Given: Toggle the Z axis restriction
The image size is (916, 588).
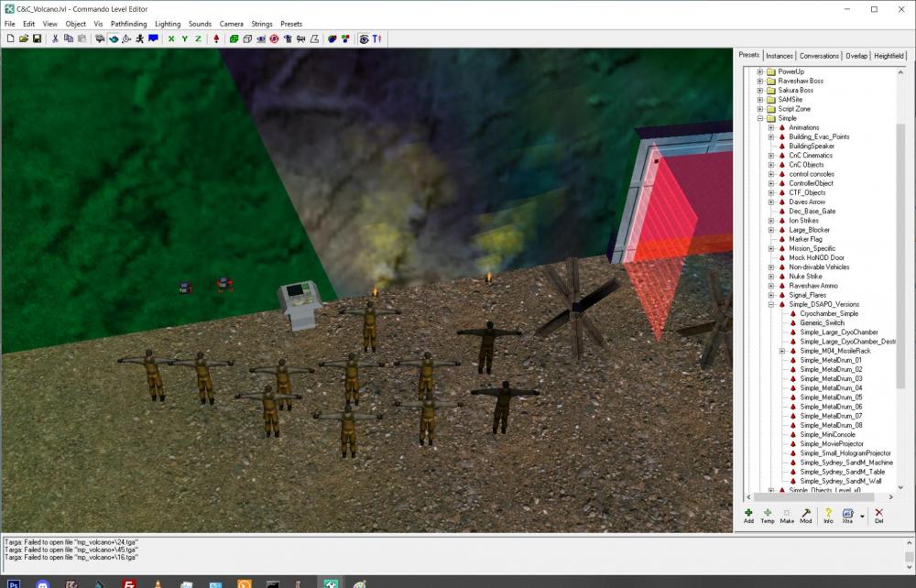Looking at the screenshot, I should (198, 38).
